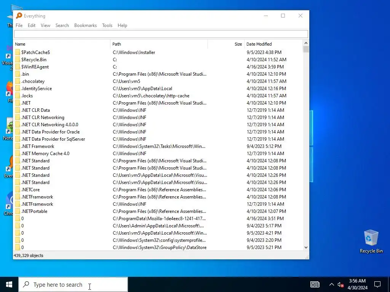Screen dimensions: 390x292
Task: Open the Recycle Bin desktop icon
Action: tap(371, 241)
